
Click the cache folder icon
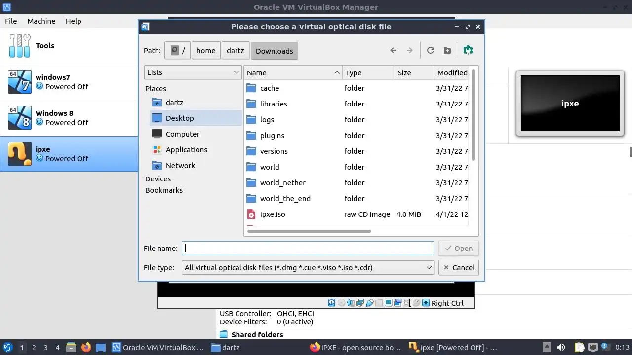252,88
